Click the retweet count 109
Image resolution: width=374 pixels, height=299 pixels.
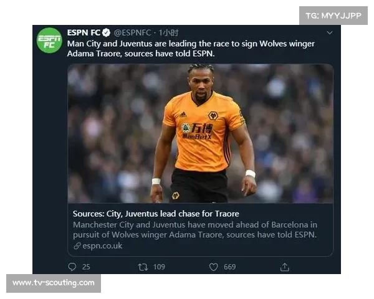[159, 267]
